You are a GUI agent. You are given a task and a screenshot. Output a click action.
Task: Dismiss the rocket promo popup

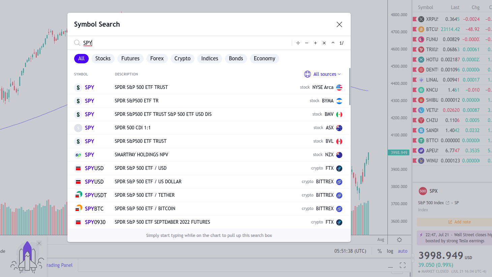(39, 243)
